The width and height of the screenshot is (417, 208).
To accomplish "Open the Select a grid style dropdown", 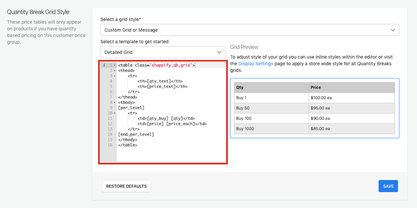I will coord(249,30).
